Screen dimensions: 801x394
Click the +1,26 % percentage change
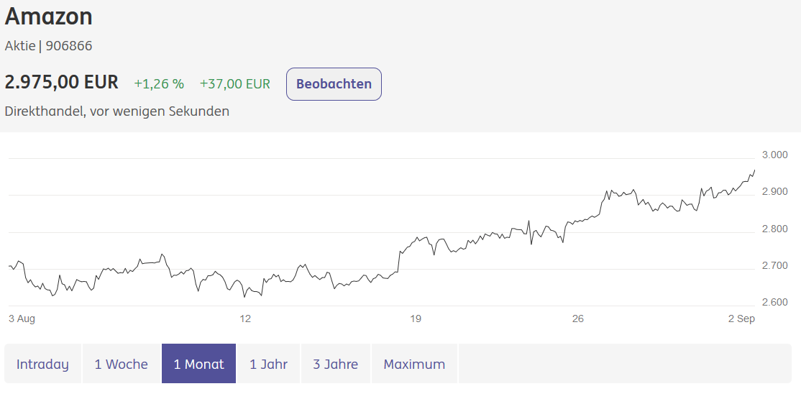tap(159, 84)
